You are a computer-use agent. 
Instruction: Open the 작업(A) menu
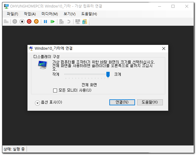(30, 14)
